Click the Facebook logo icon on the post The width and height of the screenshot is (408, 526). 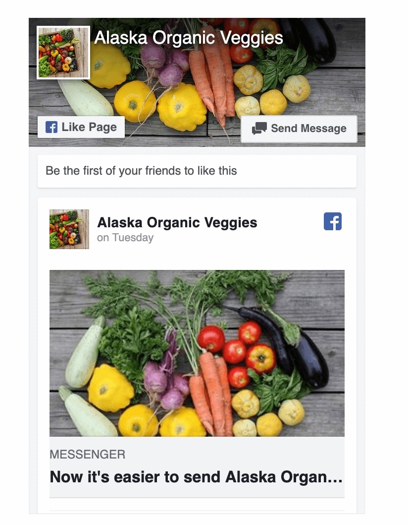pos(333,221)
